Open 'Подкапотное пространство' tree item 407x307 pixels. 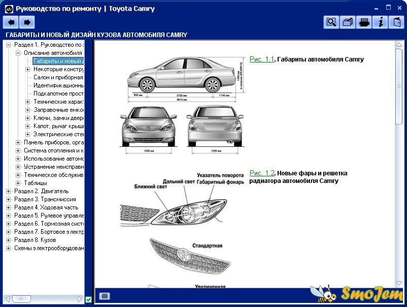(59, 94)
